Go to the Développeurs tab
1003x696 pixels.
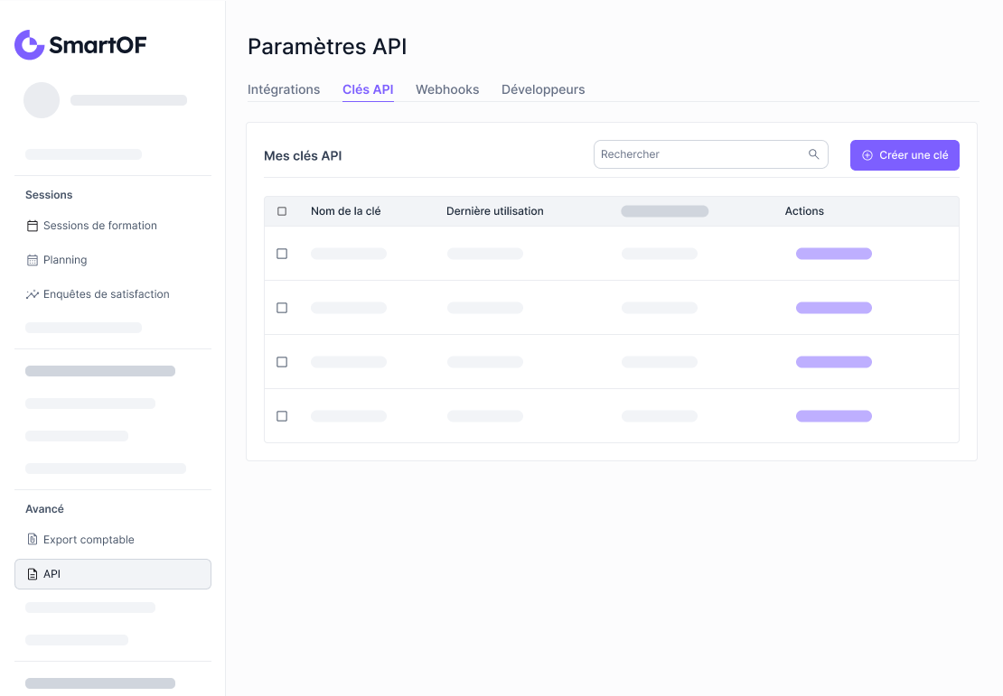[543, 89]
